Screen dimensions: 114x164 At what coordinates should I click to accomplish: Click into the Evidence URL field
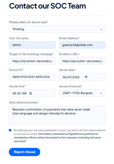(82, 61)
